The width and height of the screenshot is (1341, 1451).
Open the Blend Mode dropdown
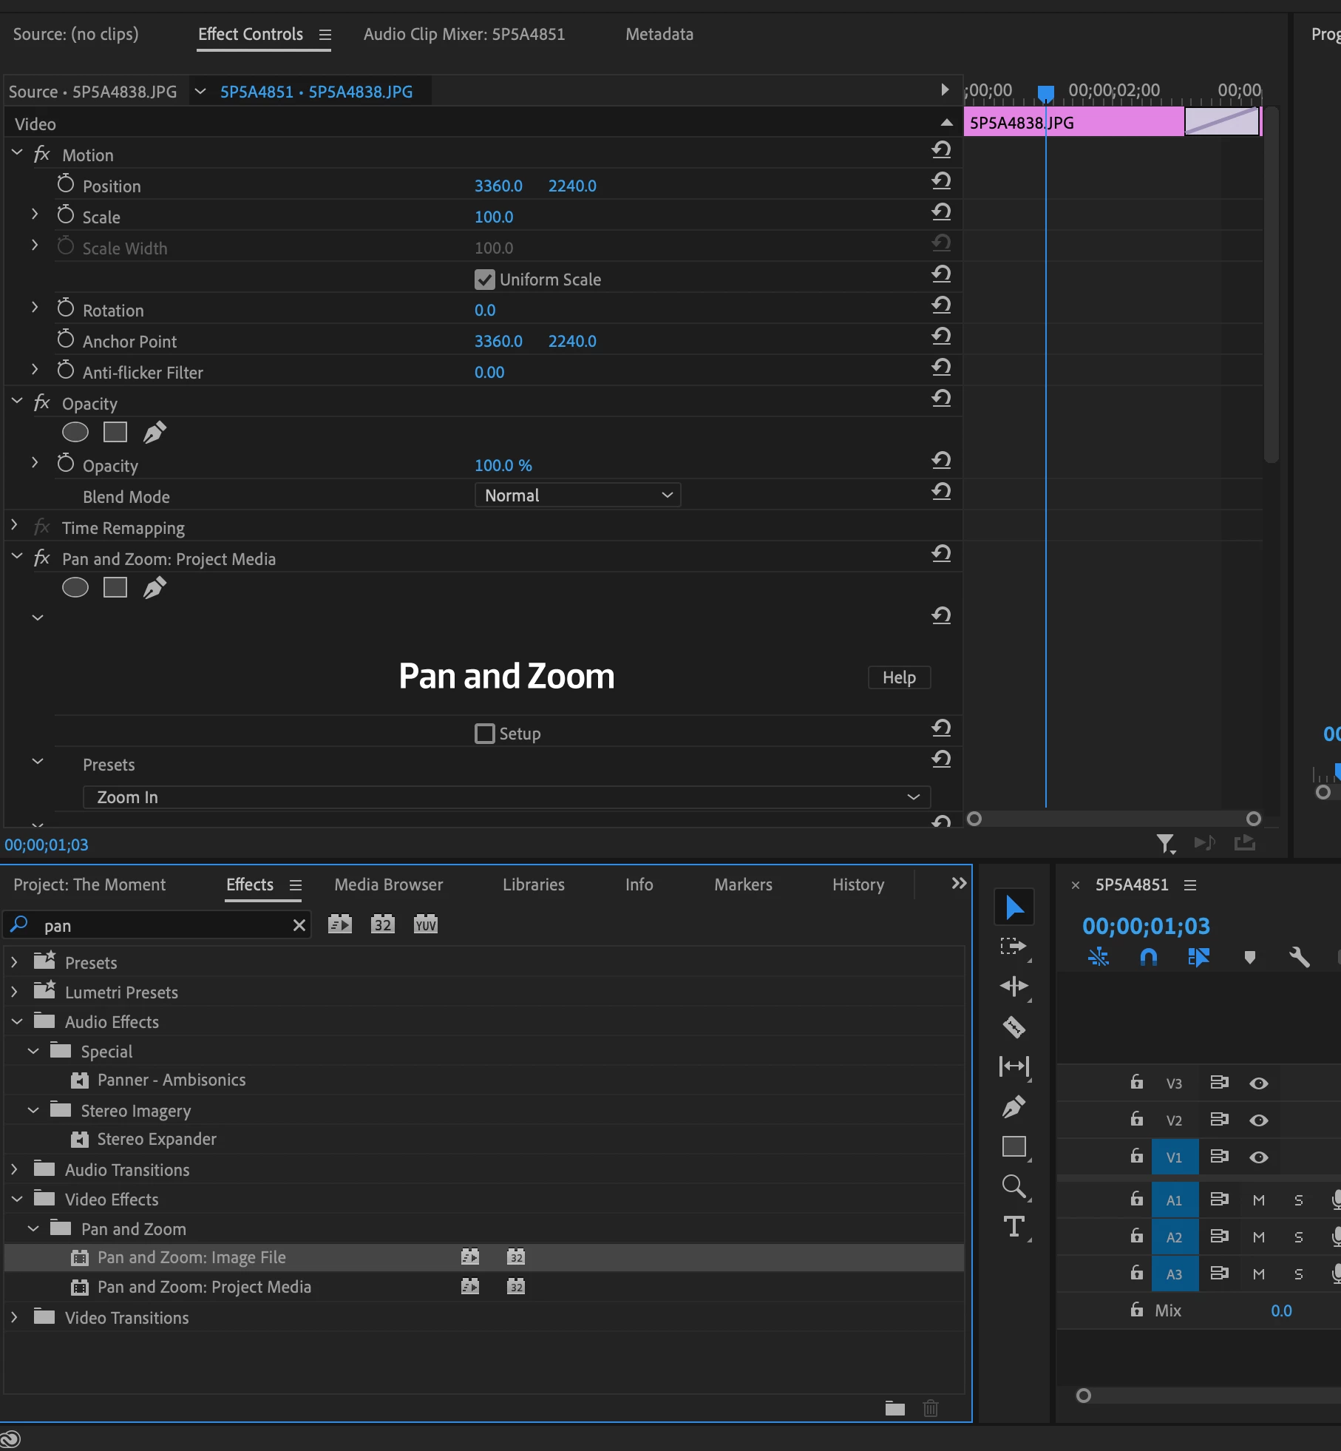[577, 495]
